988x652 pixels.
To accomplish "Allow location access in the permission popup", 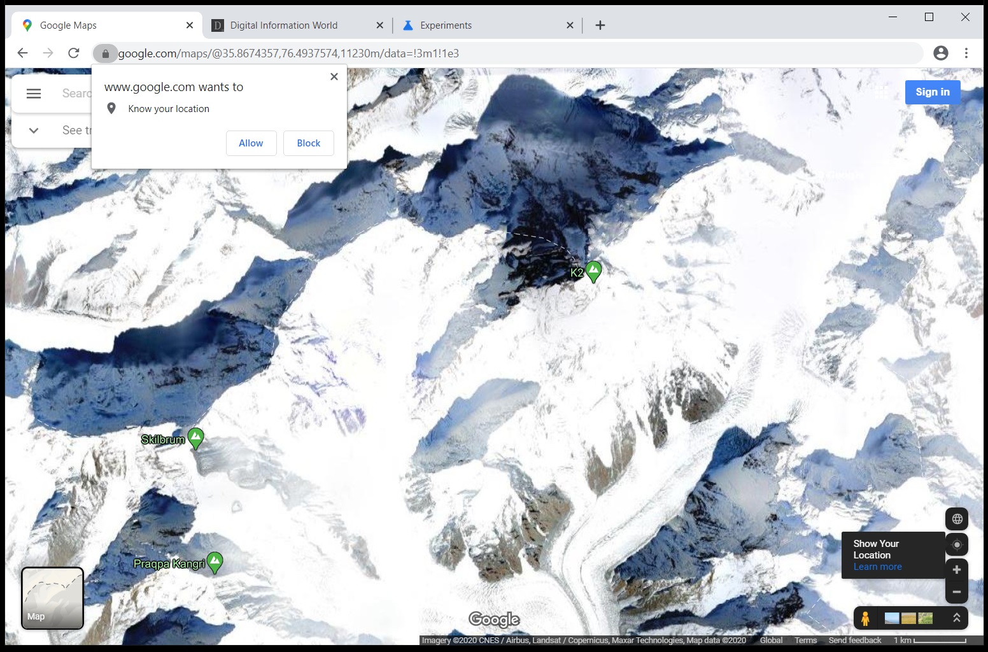I will (x=251, y=143).
